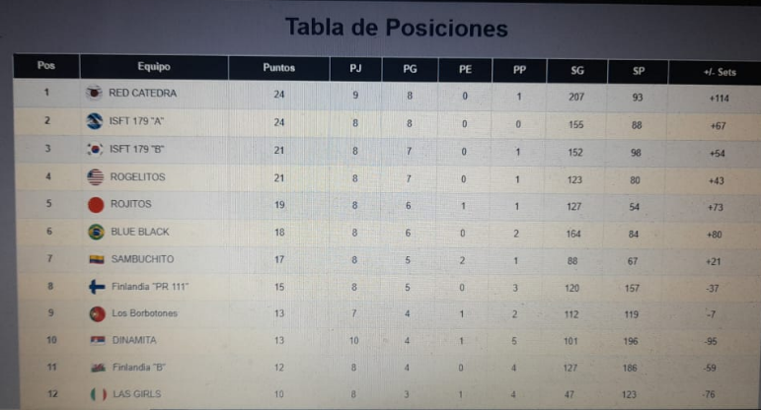Click the ISFT 179 "B" team flag icon
761x410 pixels.
point(96,150)
